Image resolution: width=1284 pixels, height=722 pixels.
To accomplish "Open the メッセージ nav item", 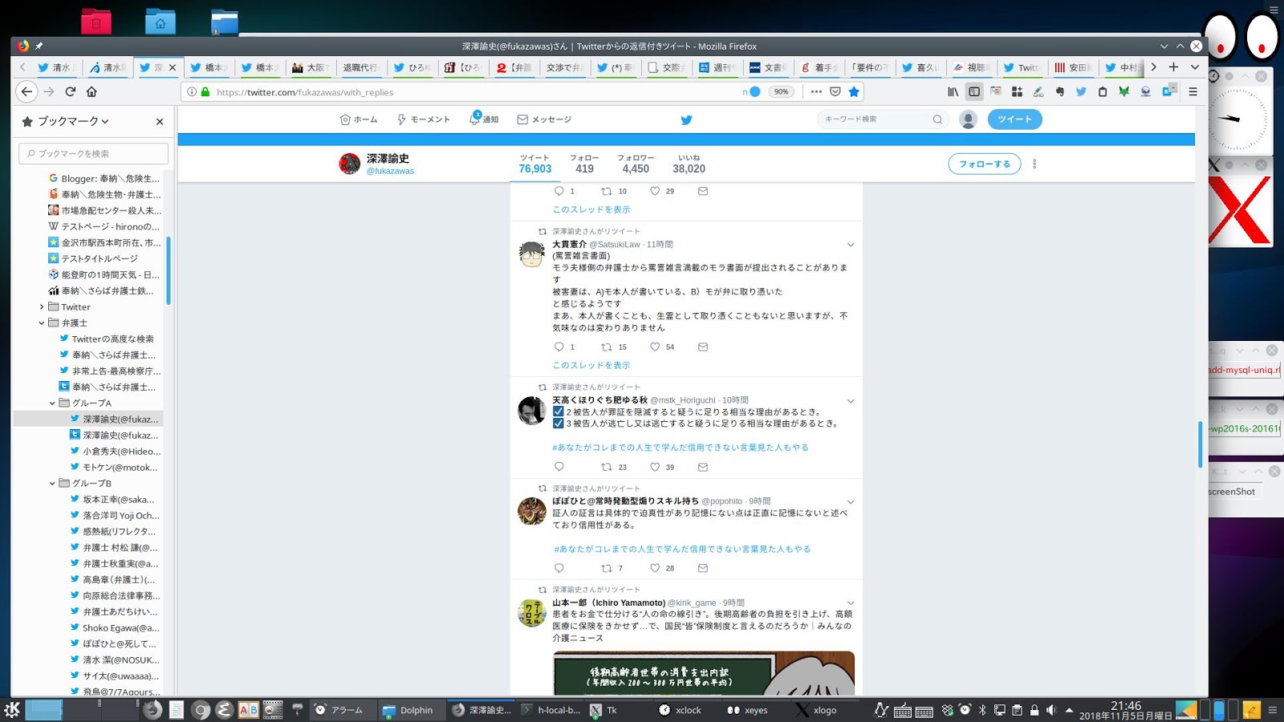I will (x=544, y=120).
